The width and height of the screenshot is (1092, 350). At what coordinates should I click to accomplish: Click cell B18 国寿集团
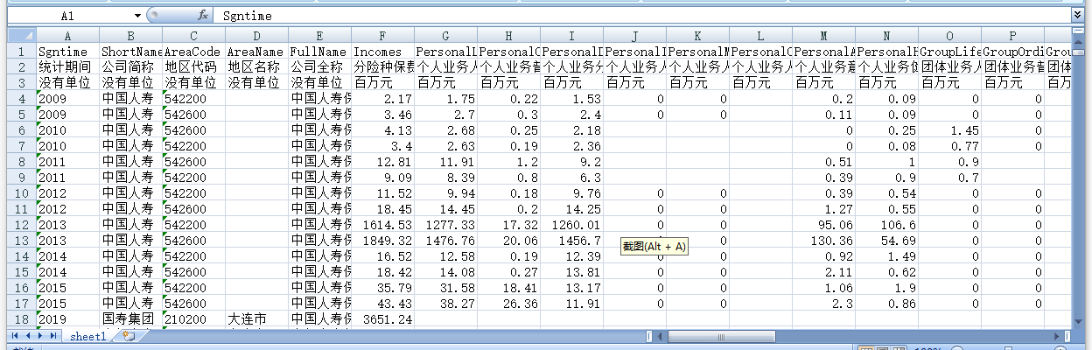click(131, 319)
